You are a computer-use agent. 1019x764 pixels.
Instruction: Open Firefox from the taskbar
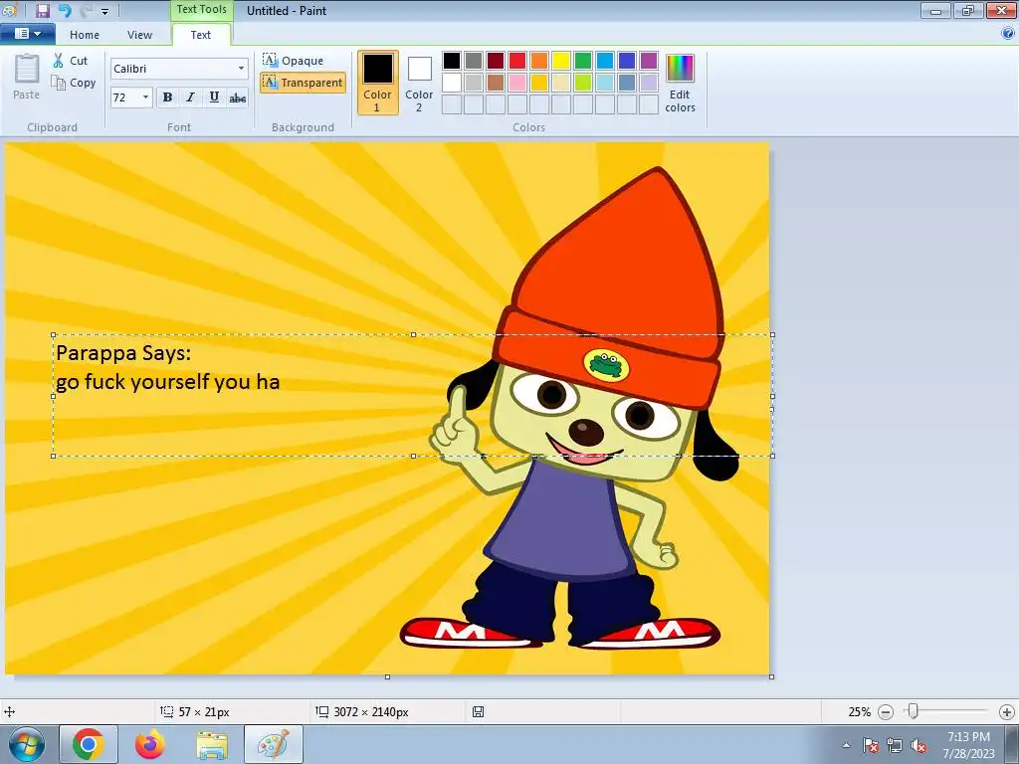click(150, 744)
